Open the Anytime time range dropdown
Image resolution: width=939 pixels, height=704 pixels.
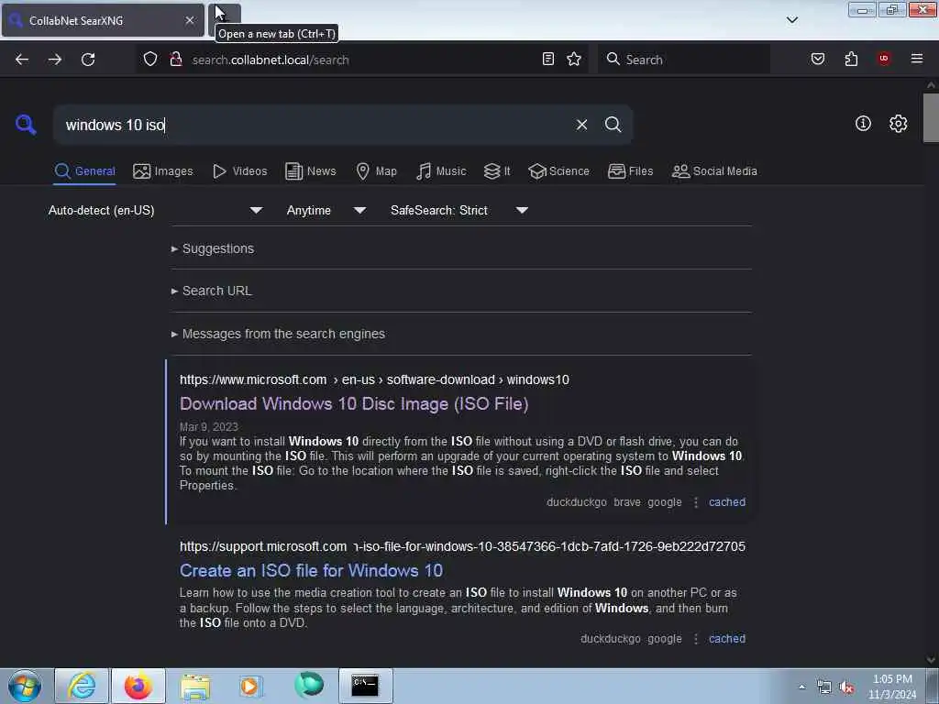click(326, 210)
